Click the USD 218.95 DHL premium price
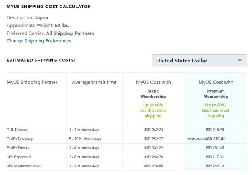 [216, 130]
